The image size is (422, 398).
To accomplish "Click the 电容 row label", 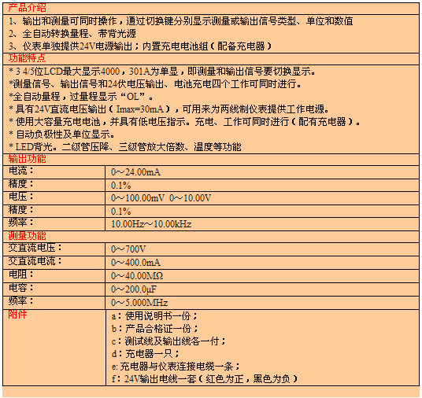I will click(x=21, y=288).
